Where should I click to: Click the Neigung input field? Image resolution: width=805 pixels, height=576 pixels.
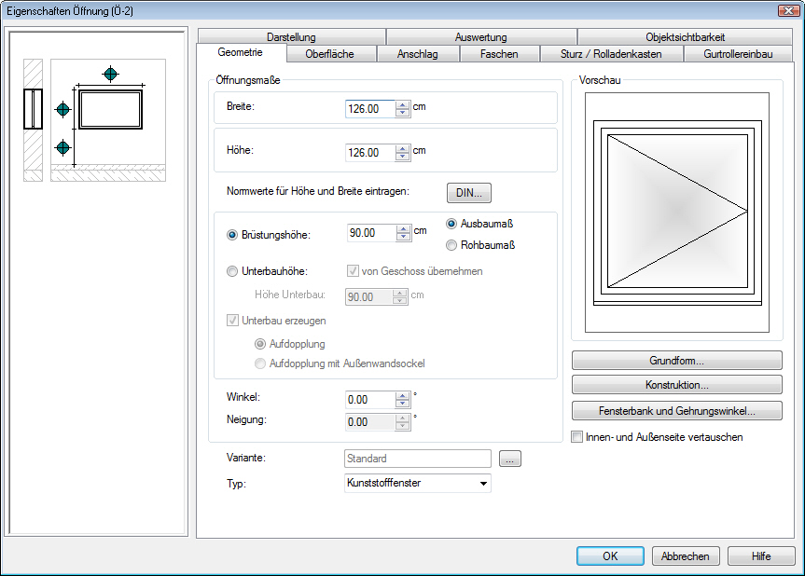[370, 422]
